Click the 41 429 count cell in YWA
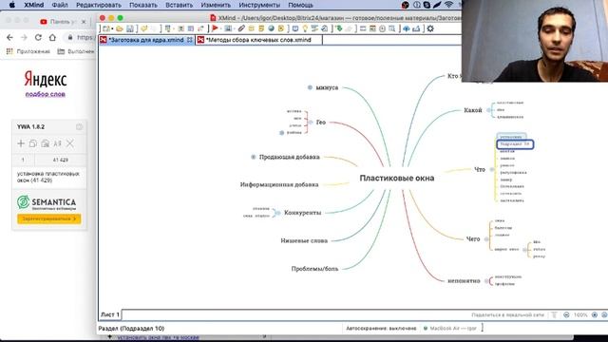608x342 pixels. [x=61, y=160]
